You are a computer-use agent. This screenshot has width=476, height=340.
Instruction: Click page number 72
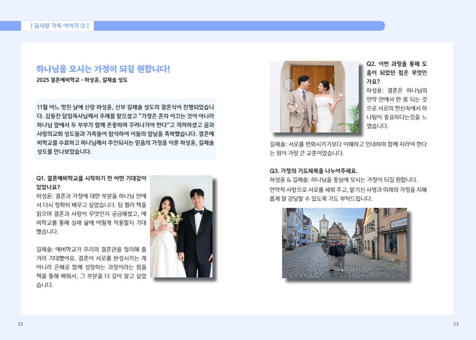click(20, 324)
